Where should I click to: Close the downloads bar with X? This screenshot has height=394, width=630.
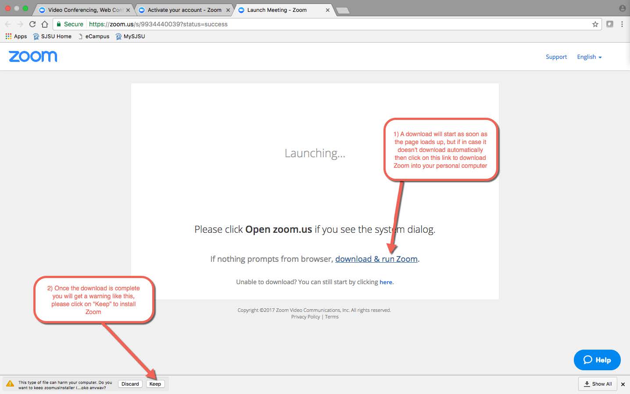(x=623, y=384)
